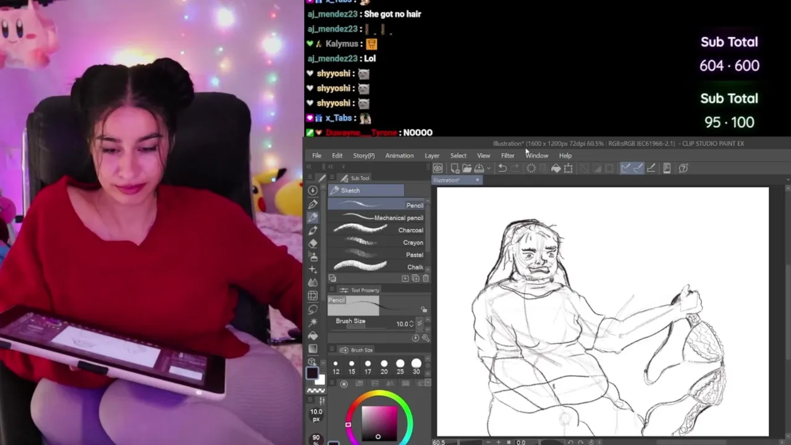Open the Tool Property panel menu
791x445 pixels.
pyautogui.click(x=332, y=290)
